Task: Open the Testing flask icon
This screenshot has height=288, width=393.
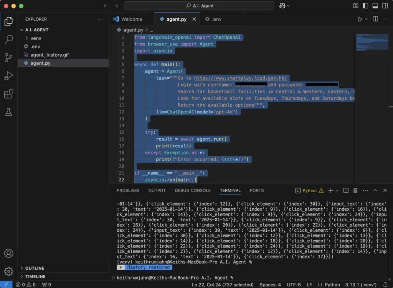Action: click(x=8, y=112)
